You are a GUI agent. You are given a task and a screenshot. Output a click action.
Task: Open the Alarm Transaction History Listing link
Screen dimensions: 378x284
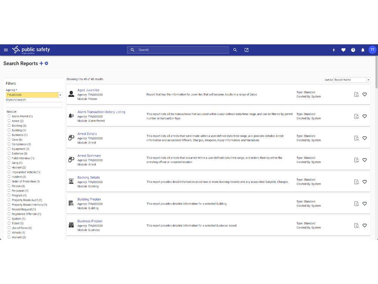coord(101,112)
